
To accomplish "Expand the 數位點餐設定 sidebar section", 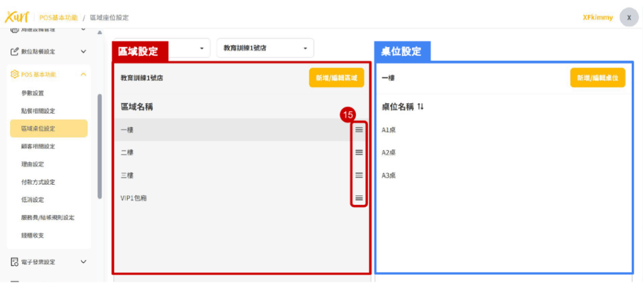I will point(84,52).
